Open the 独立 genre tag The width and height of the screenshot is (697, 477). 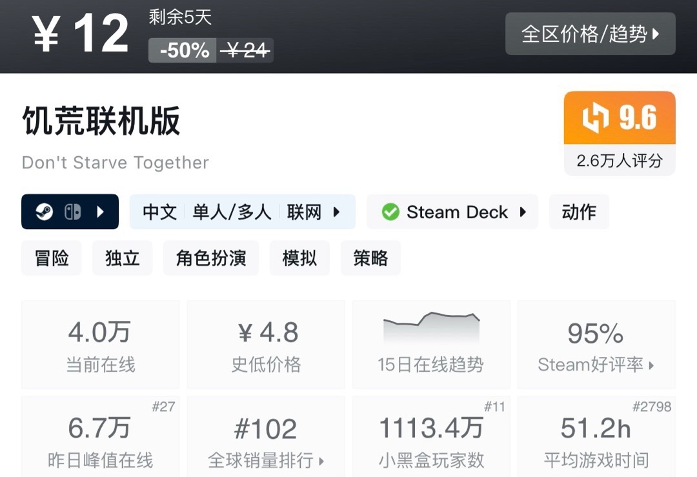click(x=123, y=258)
